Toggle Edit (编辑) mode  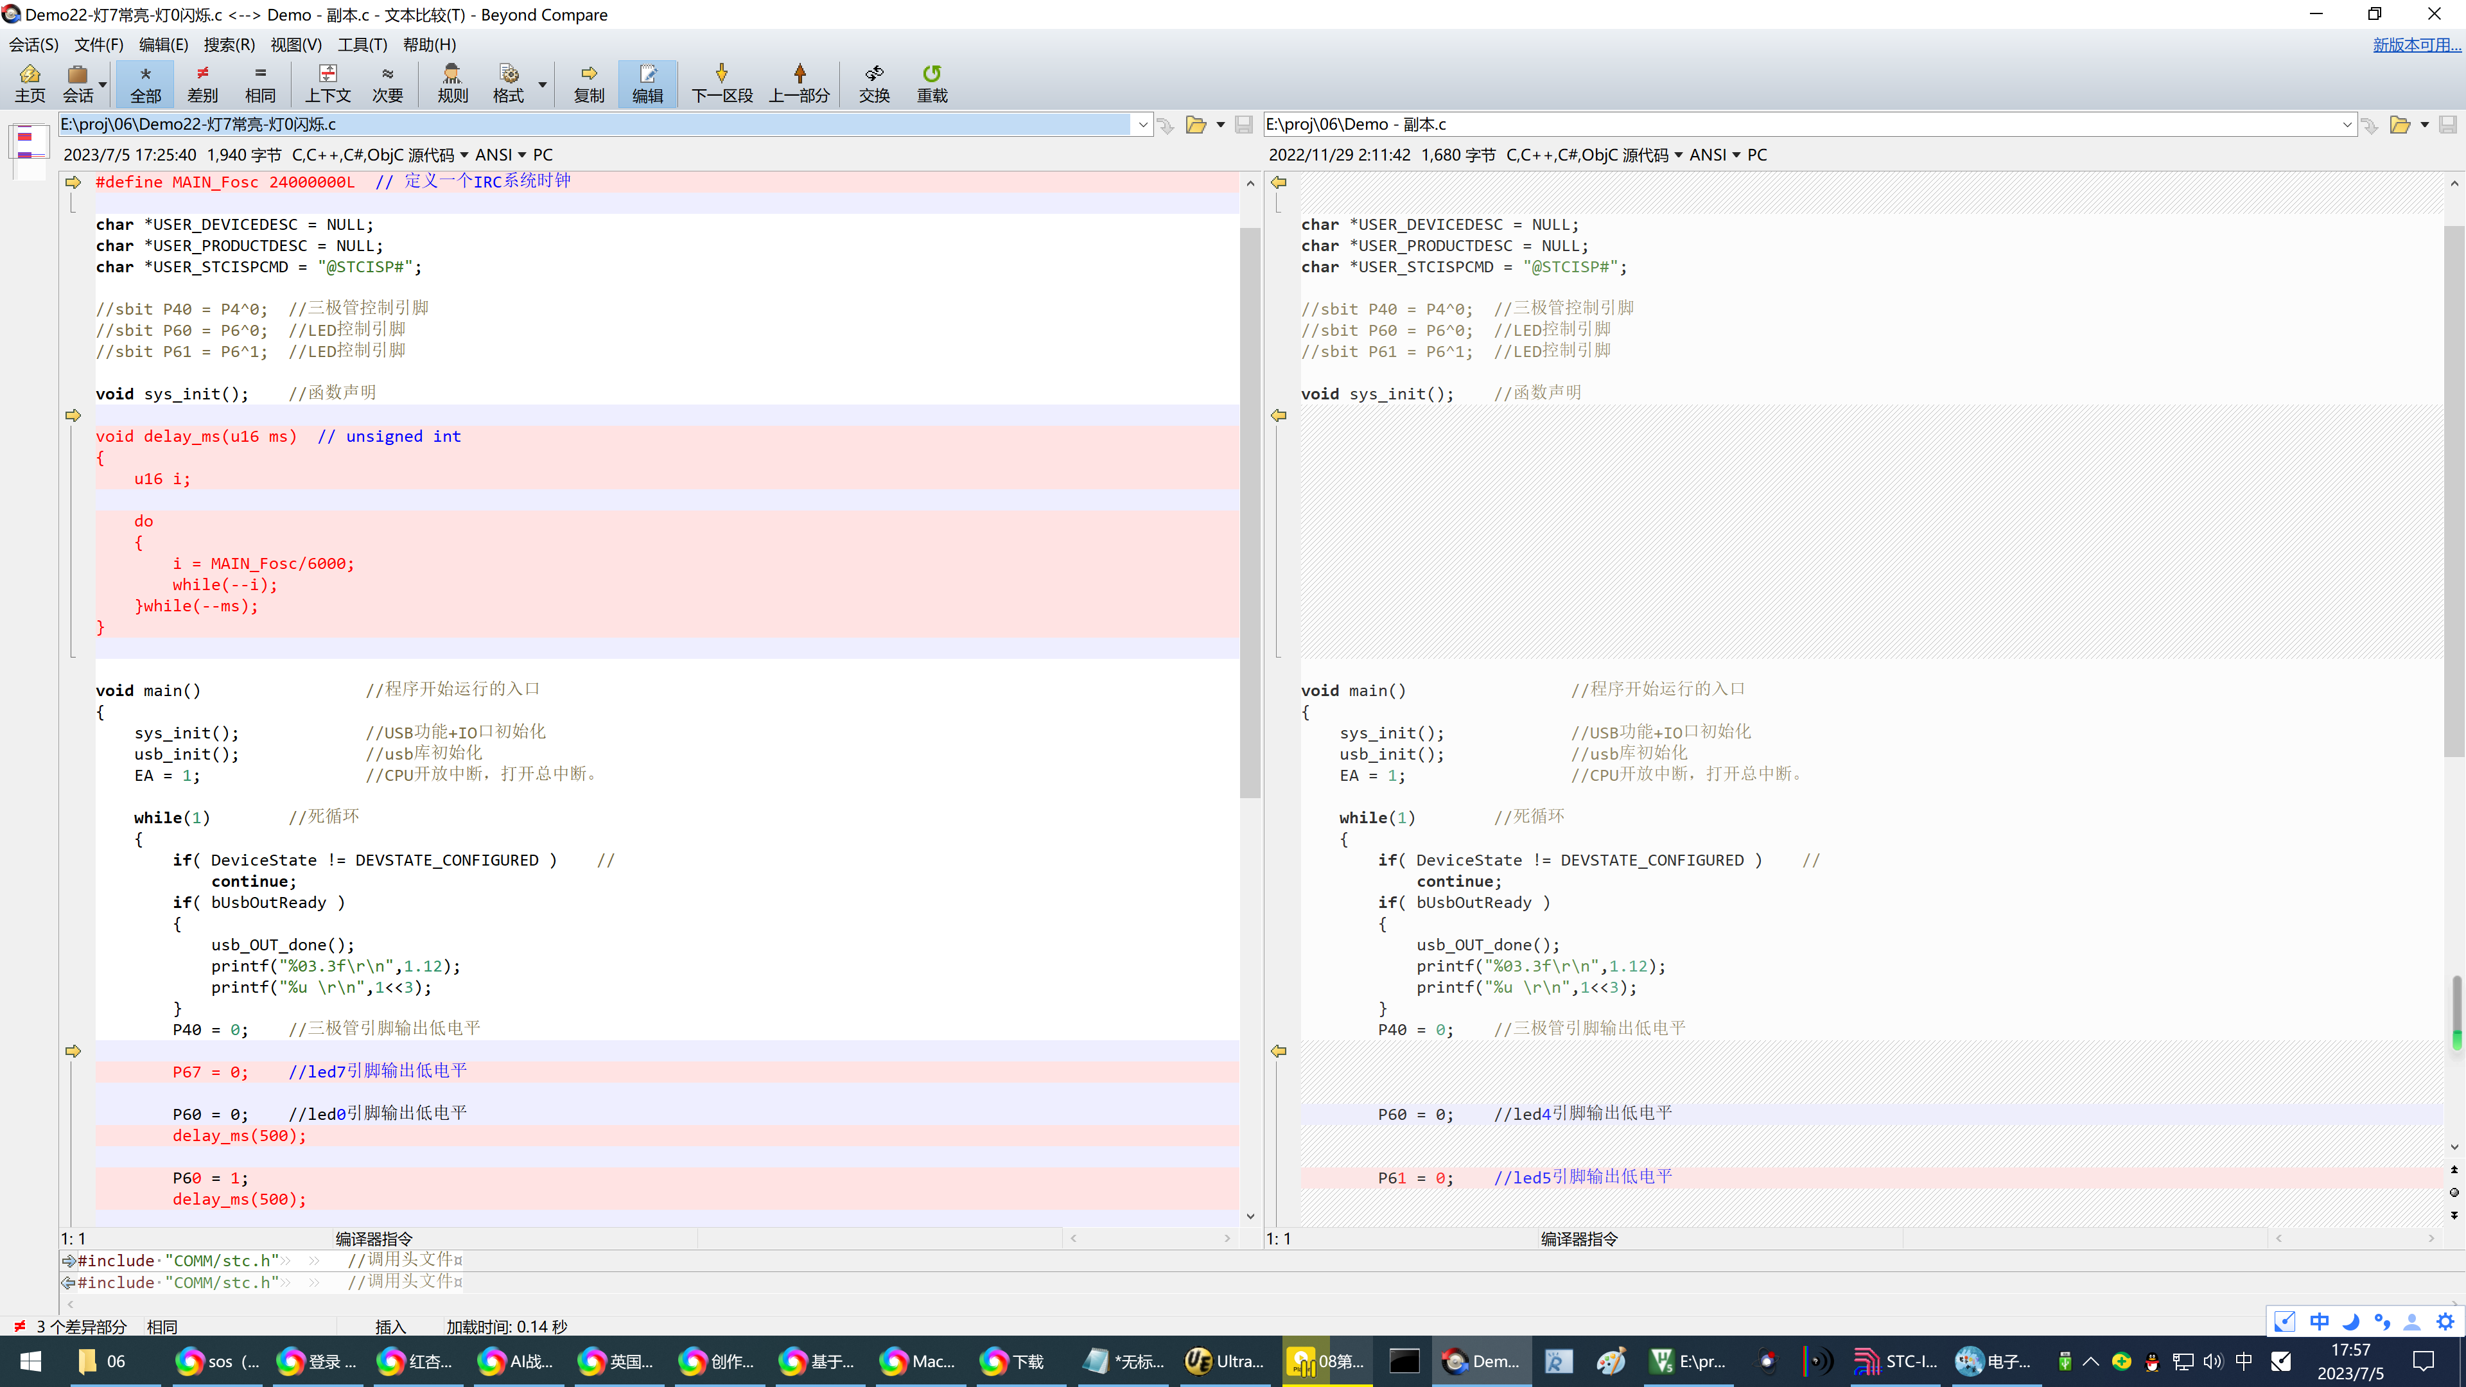[x=647, y=83]
